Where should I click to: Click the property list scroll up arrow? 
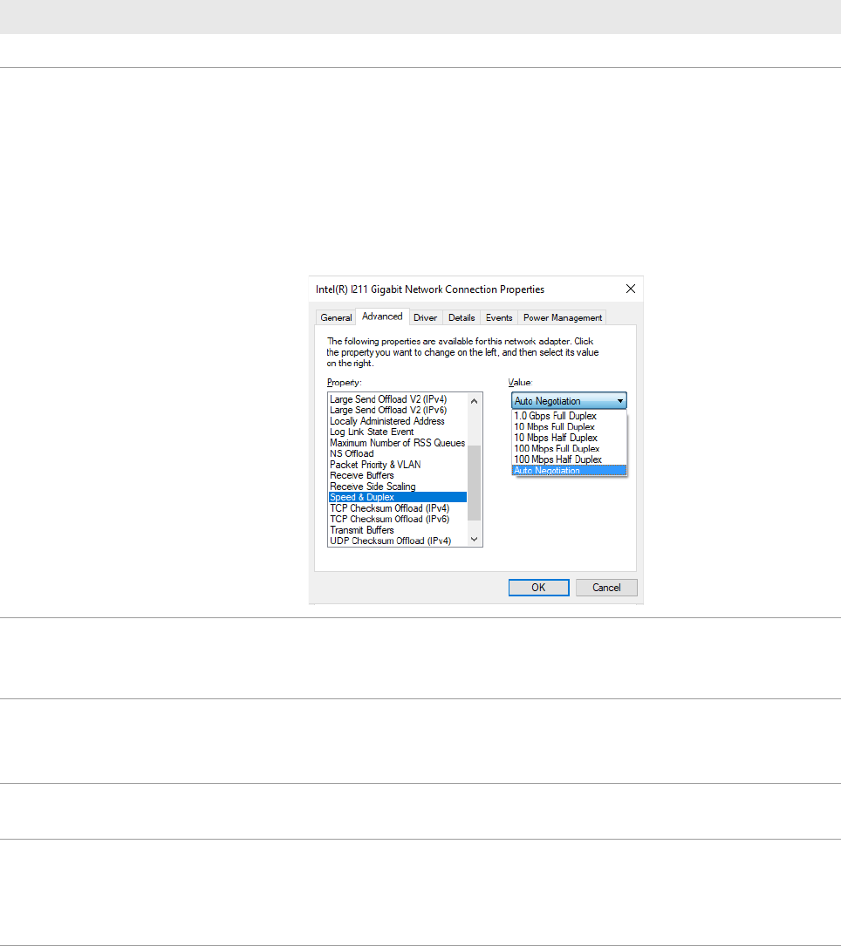click(x=475, y=400)
